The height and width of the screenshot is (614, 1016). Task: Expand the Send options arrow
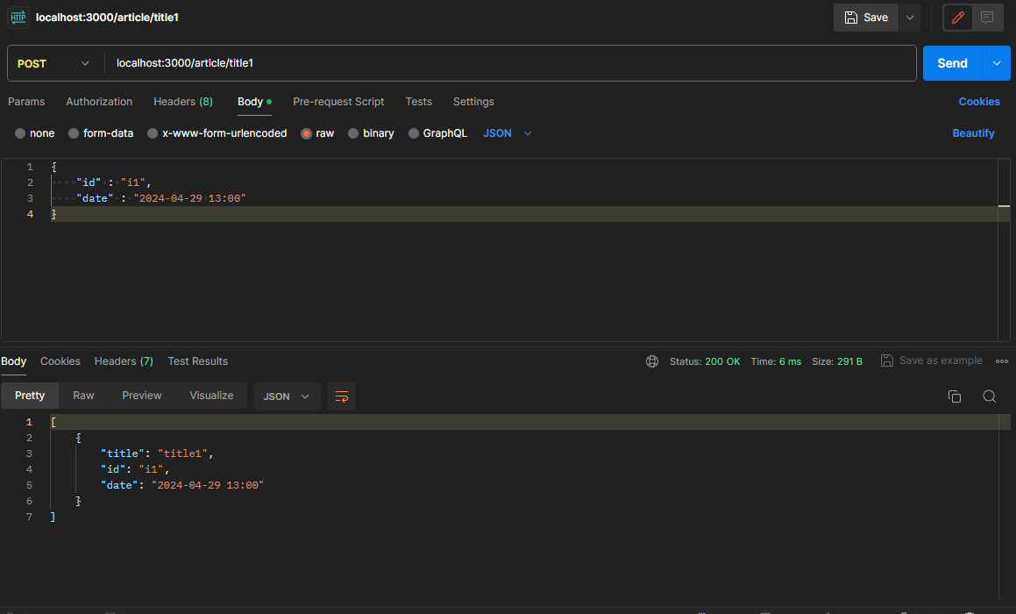pos(997,63)
